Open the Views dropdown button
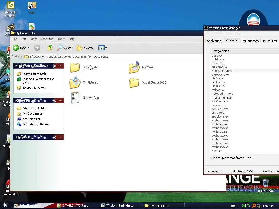Viewport: 279px width, 209px height. click(102, 48)
